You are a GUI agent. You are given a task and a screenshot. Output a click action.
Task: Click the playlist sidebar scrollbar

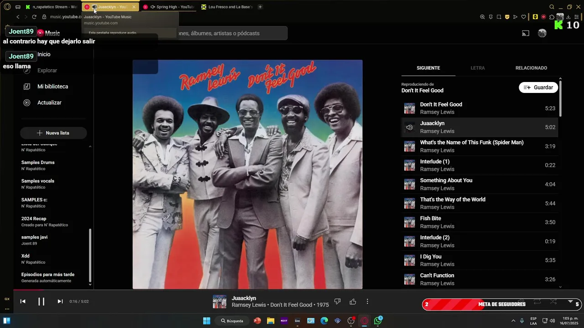pos(90,255)
